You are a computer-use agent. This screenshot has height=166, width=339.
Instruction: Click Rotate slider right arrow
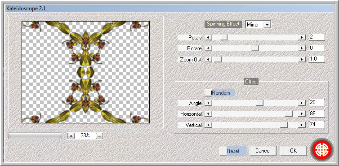(x=302, y=48)
